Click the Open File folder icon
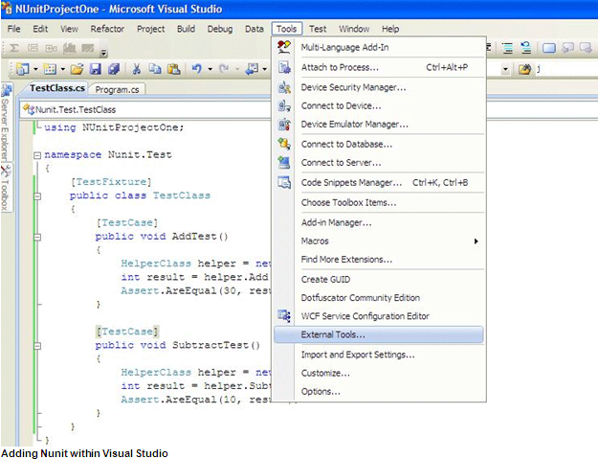This screenshot has width=598, height=459. pyautogui.click(x=78, y=69)
